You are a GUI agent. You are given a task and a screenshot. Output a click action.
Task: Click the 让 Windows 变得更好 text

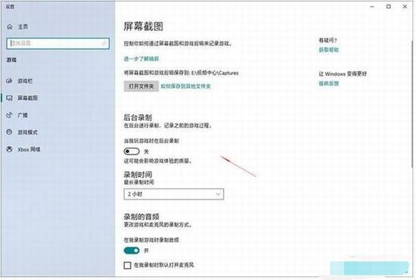[343, 74]
